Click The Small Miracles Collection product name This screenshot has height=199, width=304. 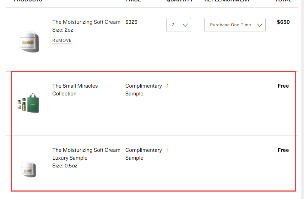pos(75,90)
